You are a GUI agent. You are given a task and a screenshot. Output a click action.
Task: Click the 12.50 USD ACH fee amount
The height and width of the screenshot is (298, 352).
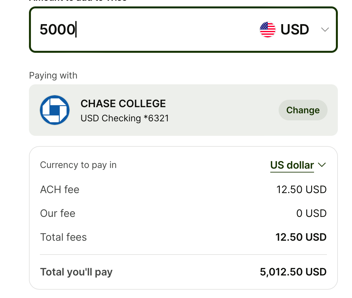pos(301,190)
